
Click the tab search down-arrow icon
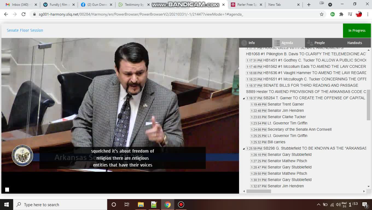[330, 5]
